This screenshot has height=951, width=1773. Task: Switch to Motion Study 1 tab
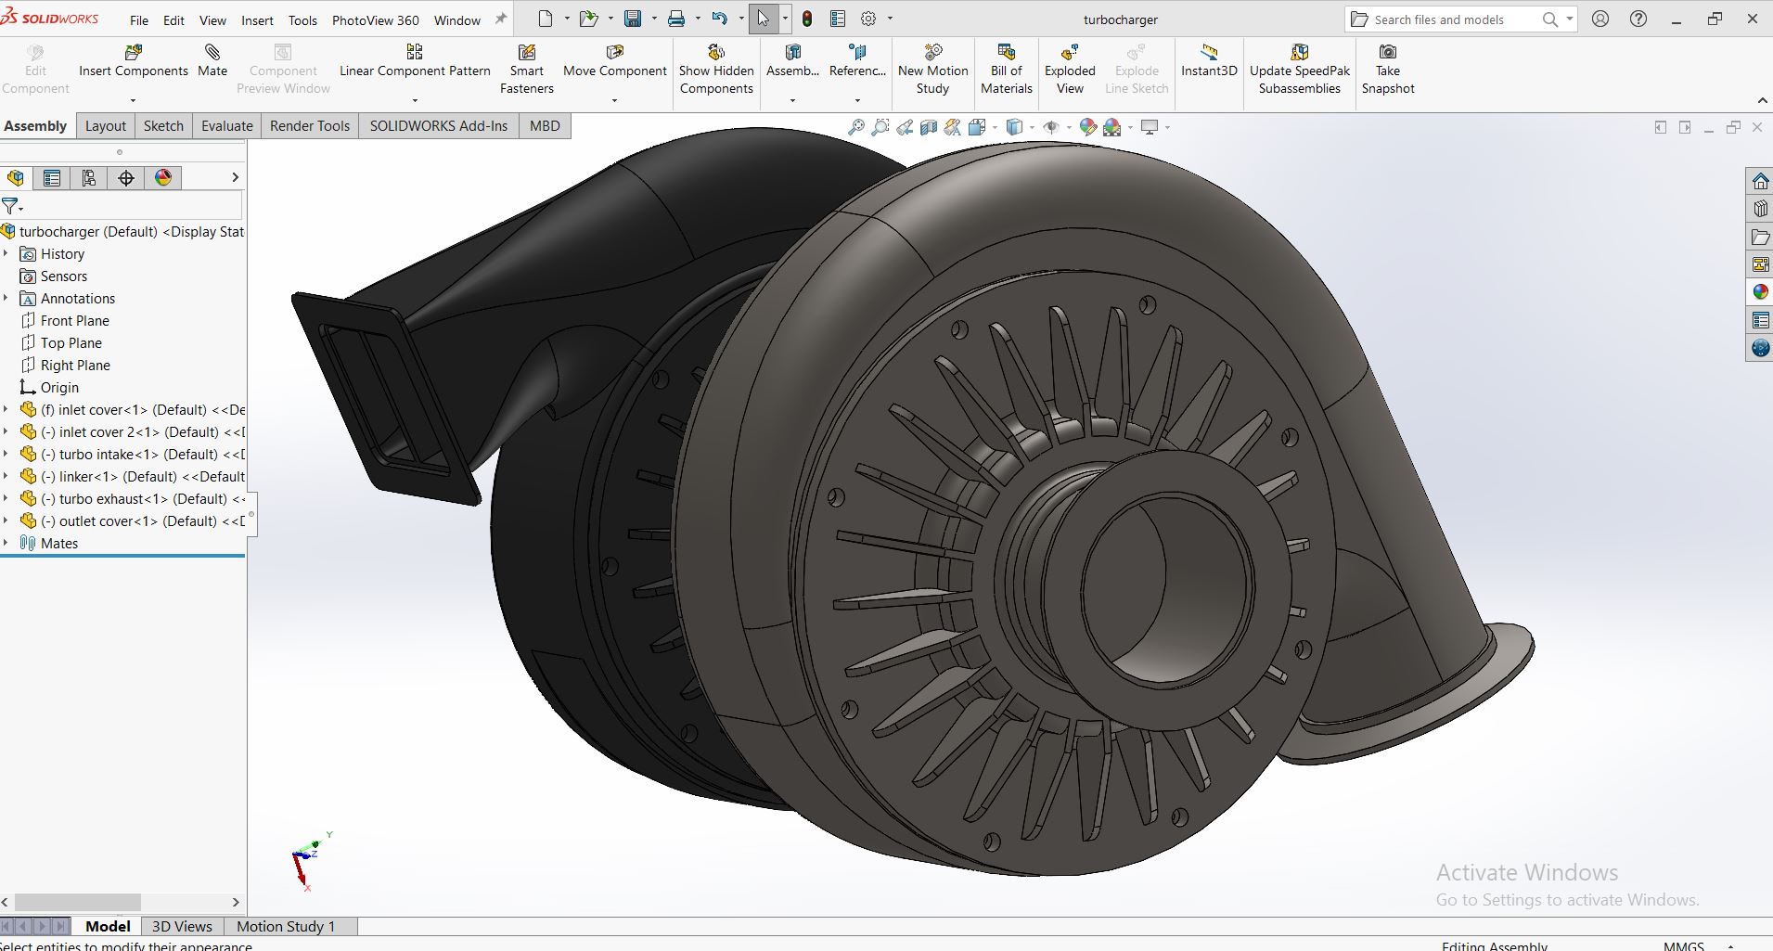(x=286, y=926)
